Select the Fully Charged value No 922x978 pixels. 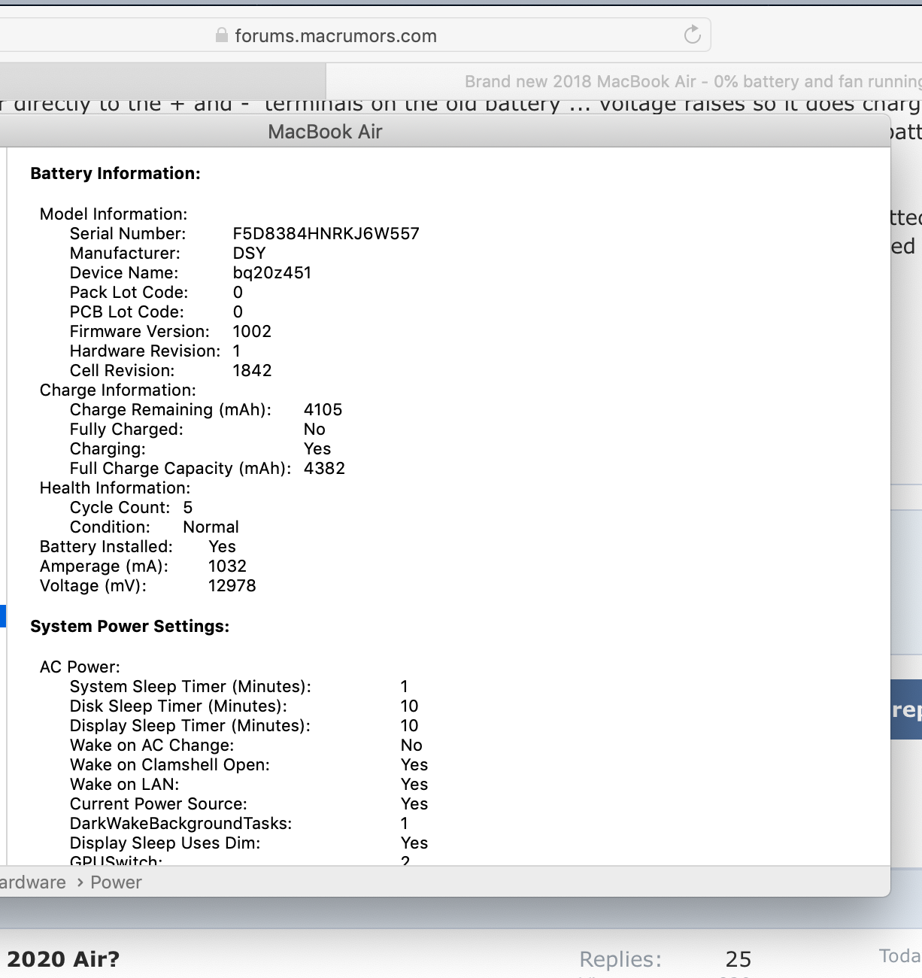point(314,430)
